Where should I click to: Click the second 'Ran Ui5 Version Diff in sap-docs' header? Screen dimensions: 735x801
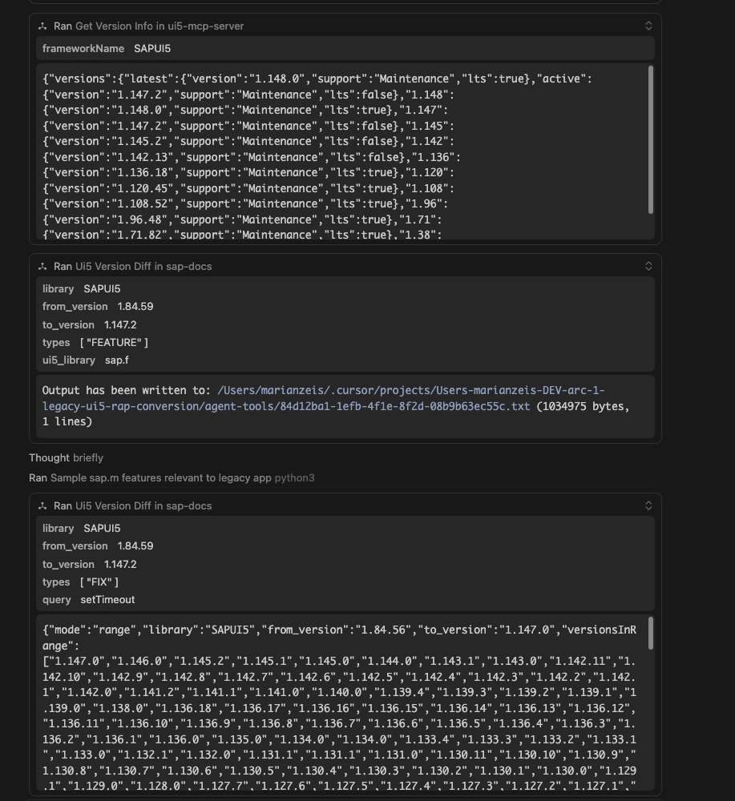(x=133, y=505)
